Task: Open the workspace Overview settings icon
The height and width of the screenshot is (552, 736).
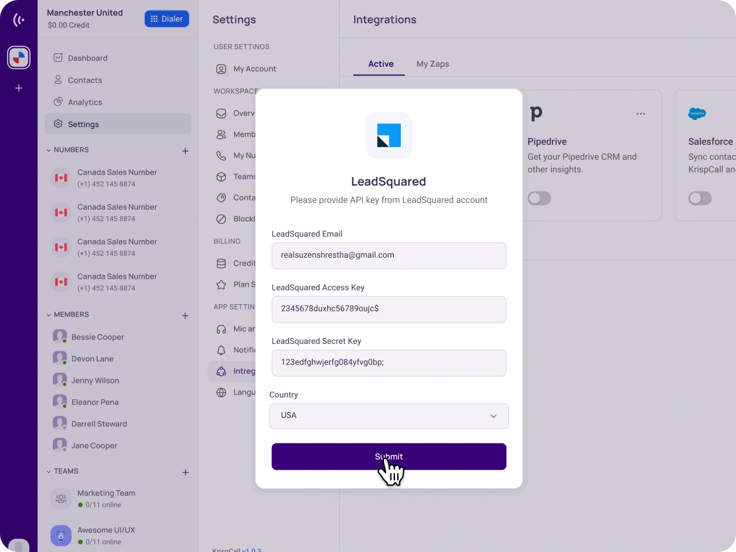Action: (221, 113)
